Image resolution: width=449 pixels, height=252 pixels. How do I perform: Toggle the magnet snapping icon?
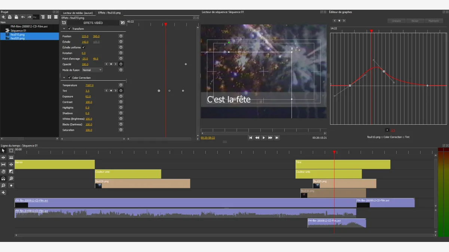3,178
